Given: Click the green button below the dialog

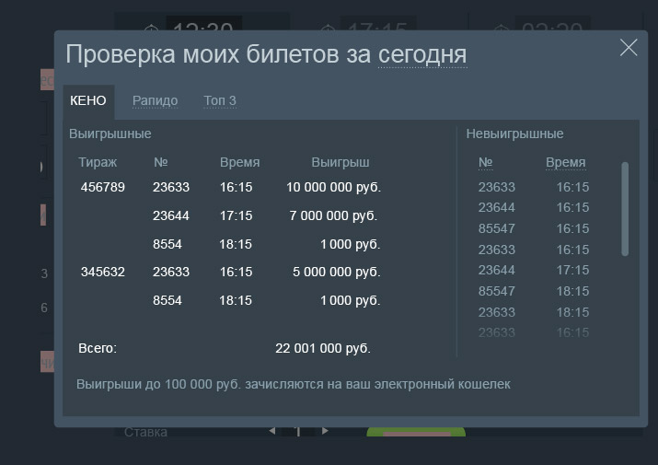Looking at the screenshot, I should click(416, 433).
